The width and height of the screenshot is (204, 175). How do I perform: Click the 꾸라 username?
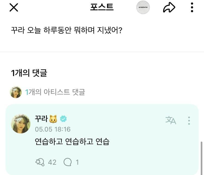click(41, 119)
